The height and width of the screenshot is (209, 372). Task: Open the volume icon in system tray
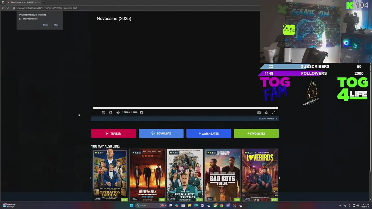(358, 206)
